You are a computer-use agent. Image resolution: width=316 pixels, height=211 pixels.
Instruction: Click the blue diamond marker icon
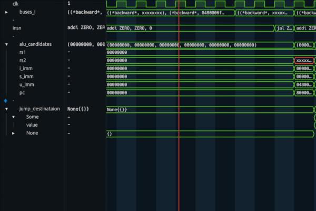[6, 100]
